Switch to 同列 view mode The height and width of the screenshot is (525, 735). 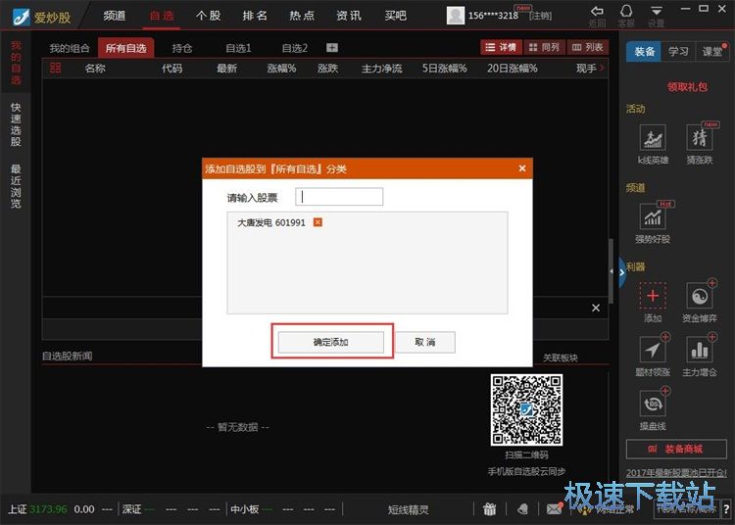click(544, 47)
